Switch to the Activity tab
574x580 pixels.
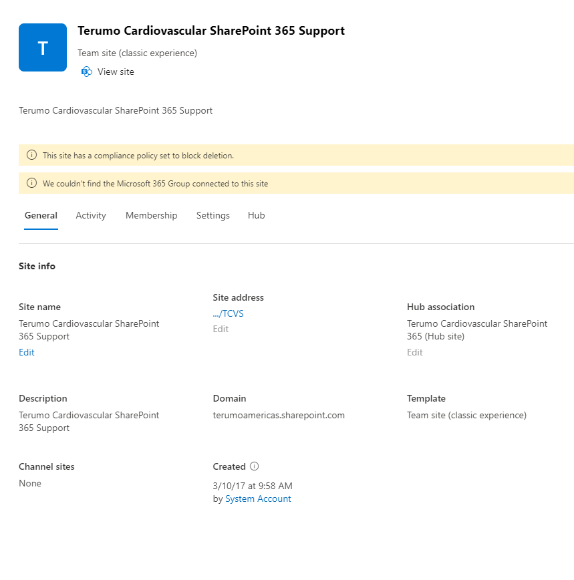click(90, 215)
